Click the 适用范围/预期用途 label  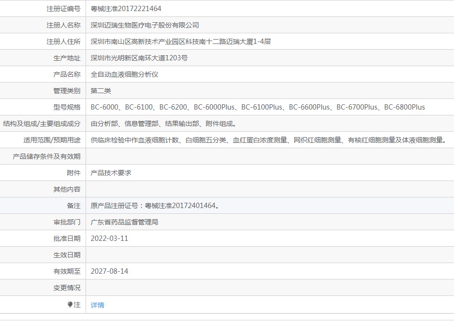click(x=52, y=140)
